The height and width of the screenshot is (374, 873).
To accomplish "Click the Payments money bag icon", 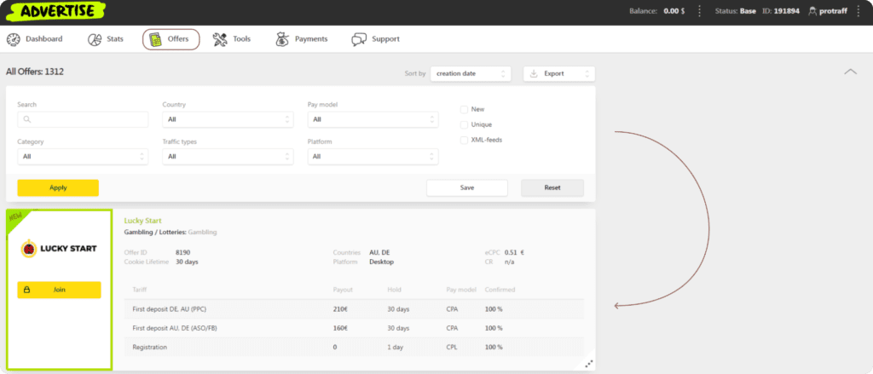I will tap(282, 39).
